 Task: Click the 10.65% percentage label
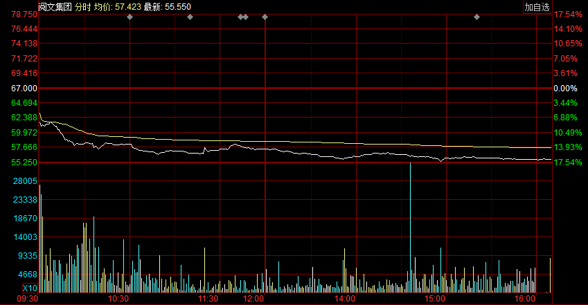coord(568,44)
